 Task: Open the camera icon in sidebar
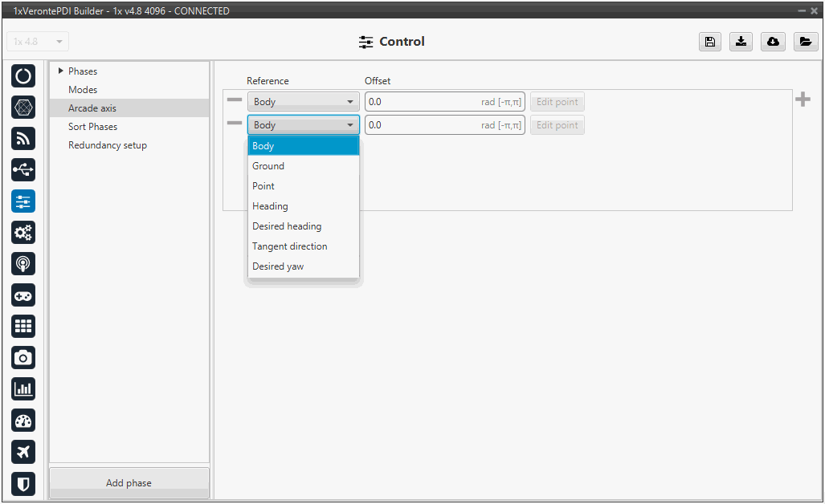[x=23, y=357]
